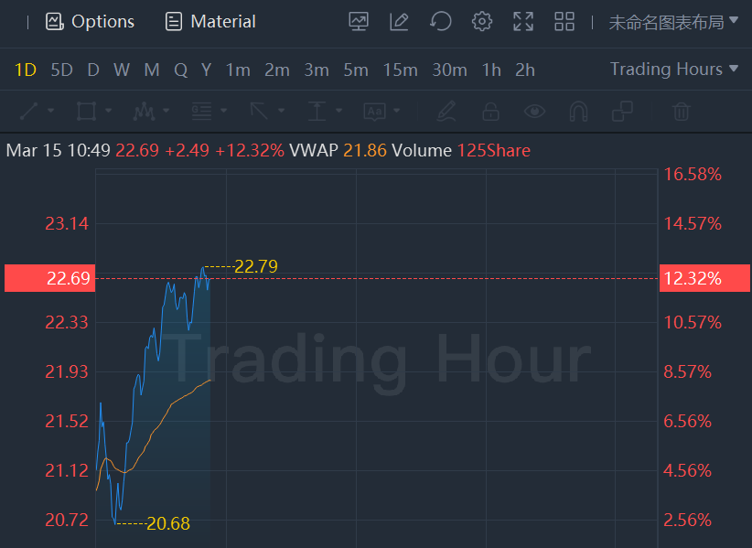Toggle the magnet snap mode

click(x=578, y=112)
